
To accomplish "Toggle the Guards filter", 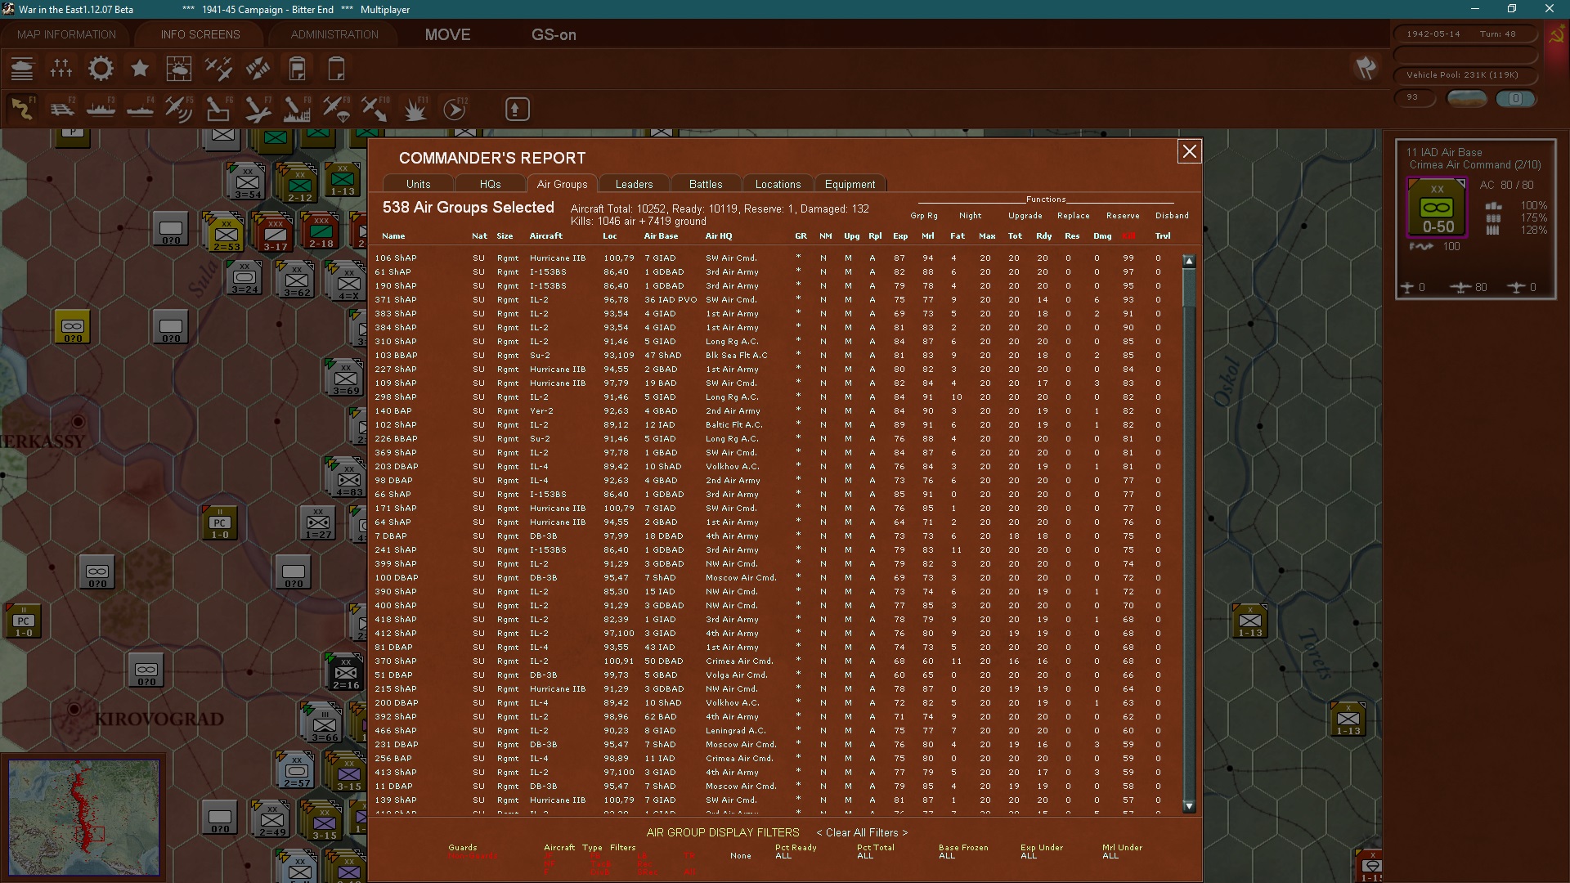I will point(463,848).
